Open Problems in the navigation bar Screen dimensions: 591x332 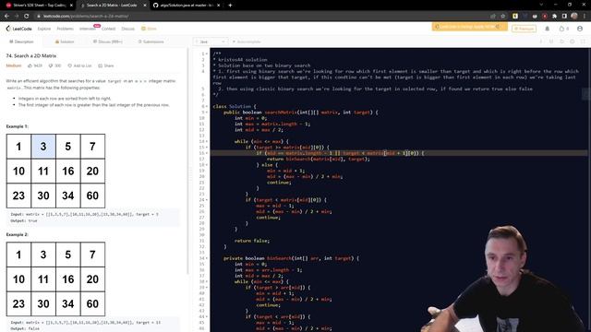pos(66,29)
